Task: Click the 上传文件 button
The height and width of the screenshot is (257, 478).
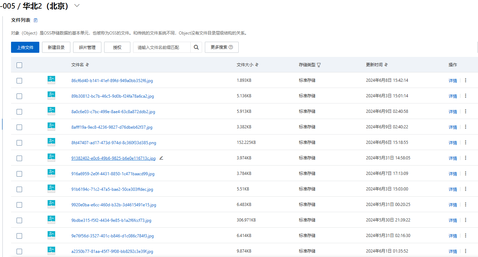Action: (x=25, y=47)
